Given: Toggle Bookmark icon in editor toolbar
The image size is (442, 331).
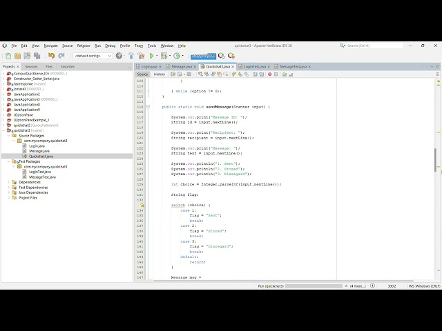Looking at the screenshot, I should pos(247,74).
